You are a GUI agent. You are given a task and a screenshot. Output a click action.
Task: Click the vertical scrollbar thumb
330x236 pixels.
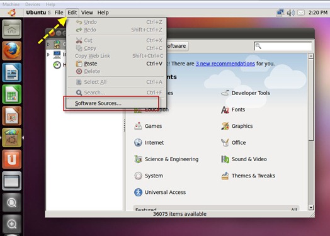pyautogui.click(x=310, y=100)
